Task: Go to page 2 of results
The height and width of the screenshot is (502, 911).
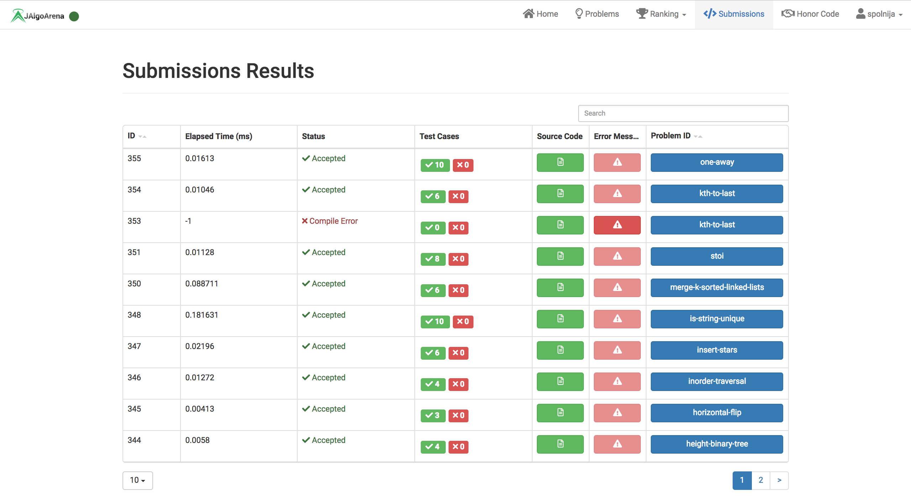Action: point(760,480)
